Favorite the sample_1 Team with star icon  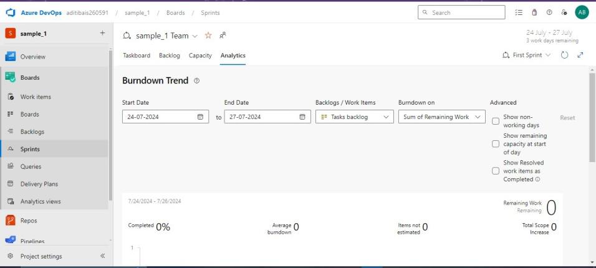208,36
